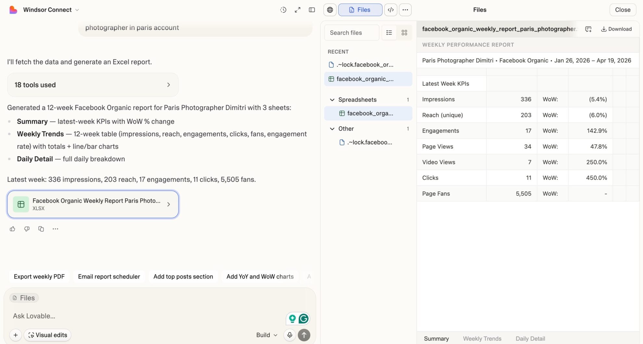This screenshot has height=344, width=643.
Task: Select the Files tab in the top toolbar
Action: (360, 10)
